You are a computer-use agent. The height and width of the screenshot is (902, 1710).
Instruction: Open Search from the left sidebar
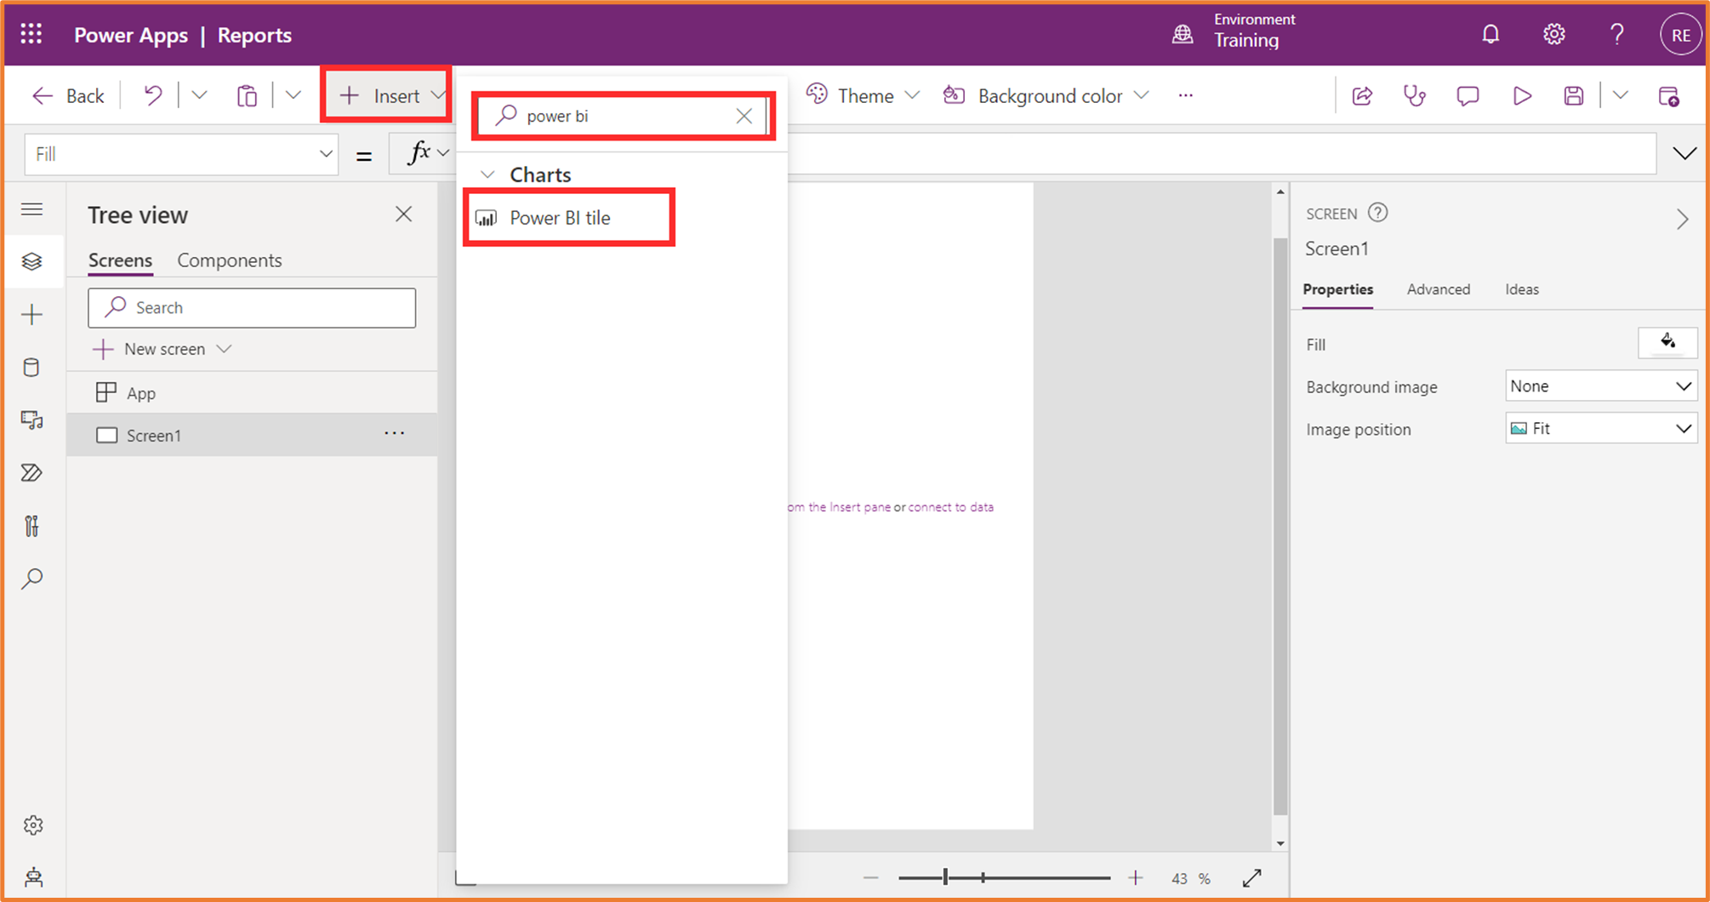(32, 578)
